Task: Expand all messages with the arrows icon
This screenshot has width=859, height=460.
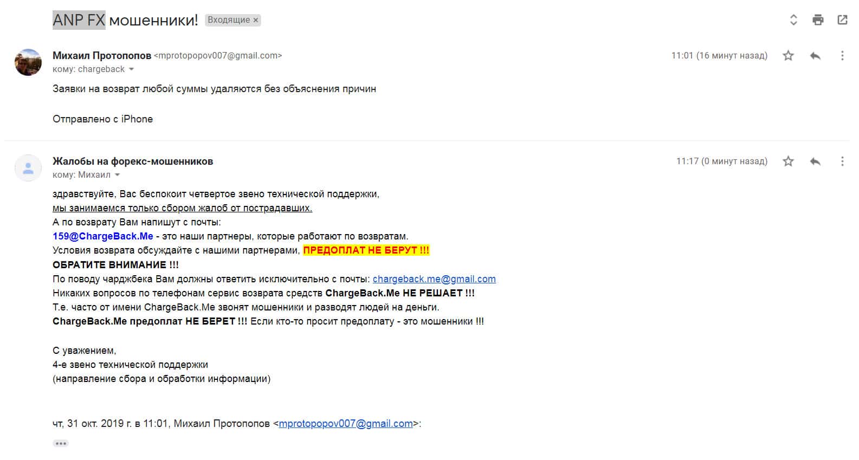Action: (793, 20)
